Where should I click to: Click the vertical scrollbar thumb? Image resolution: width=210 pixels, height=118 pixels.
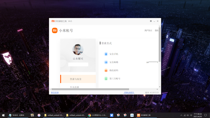pyautogui.click(x=160, y=44)
